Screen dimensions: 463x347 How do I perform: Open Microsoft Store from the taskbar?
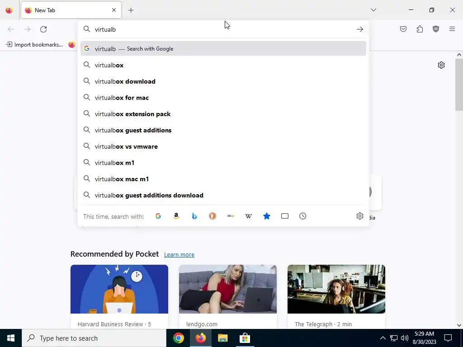tap(245, 338)
